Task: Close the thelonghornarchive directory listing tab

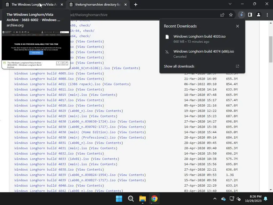Action: pos(126,5)
